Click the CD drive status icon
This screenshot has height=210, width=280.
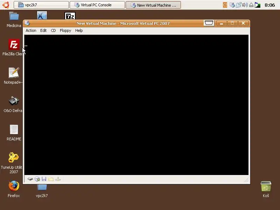click(37, 179)
